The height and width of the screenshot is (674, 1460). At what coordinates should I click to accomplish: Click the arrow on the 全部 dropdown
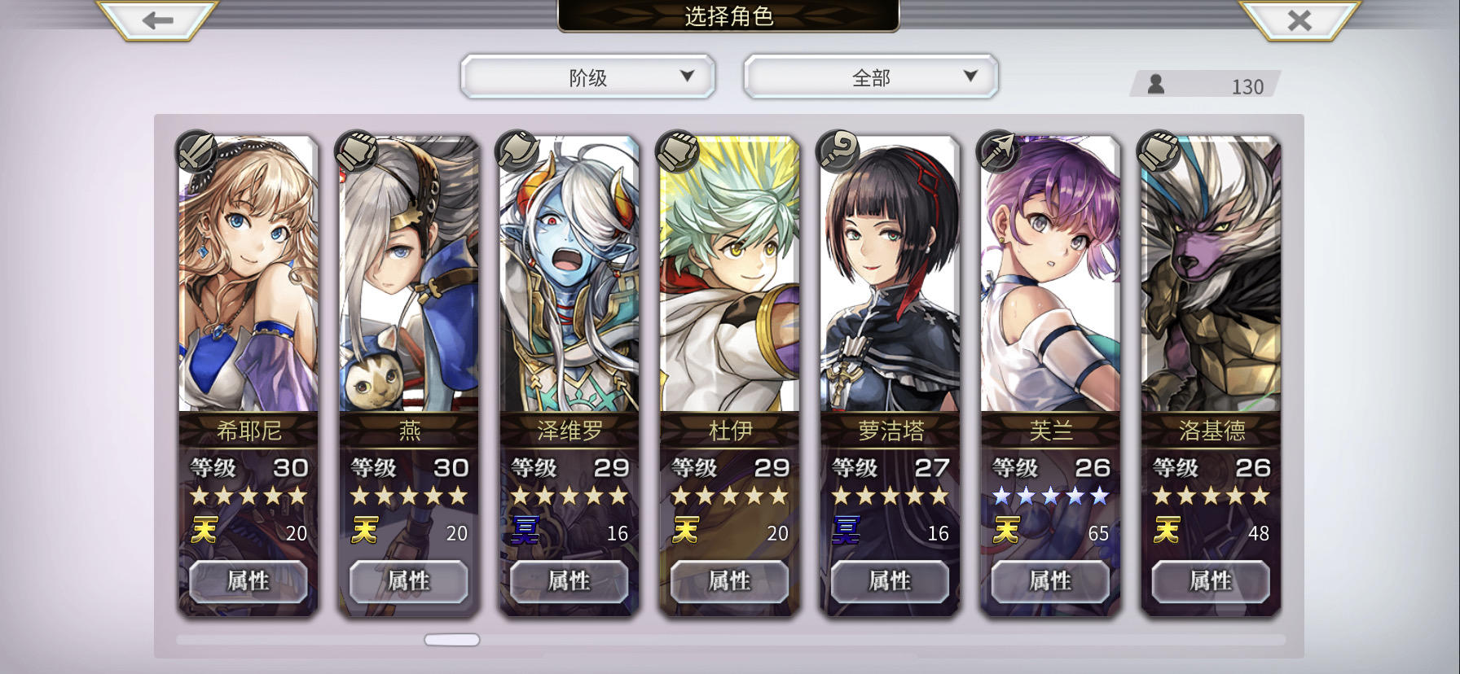point(970,76)
